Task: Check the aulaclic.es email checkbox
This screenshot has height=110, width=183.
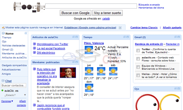Action: tap(138, 59)
